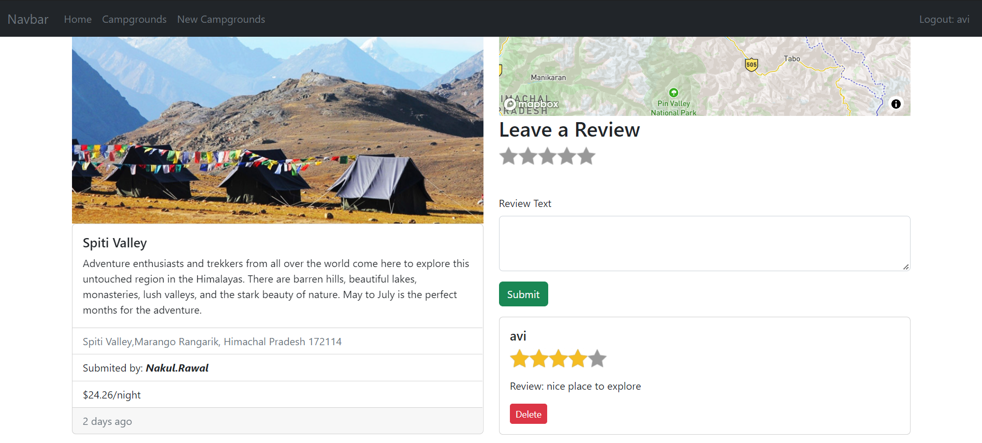
Task: Open New Campgrounds from the navbar
Action: [221, 19]
